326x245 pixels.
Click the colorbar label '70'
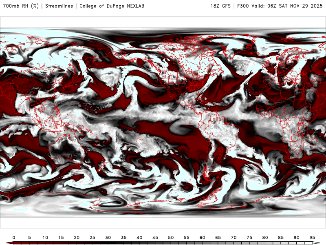(233, 238)
